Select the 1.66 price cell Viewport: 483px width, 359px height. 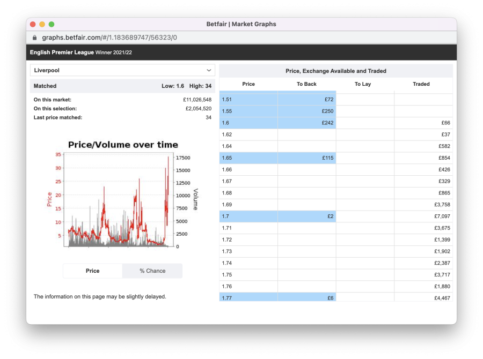pos(248,169)
